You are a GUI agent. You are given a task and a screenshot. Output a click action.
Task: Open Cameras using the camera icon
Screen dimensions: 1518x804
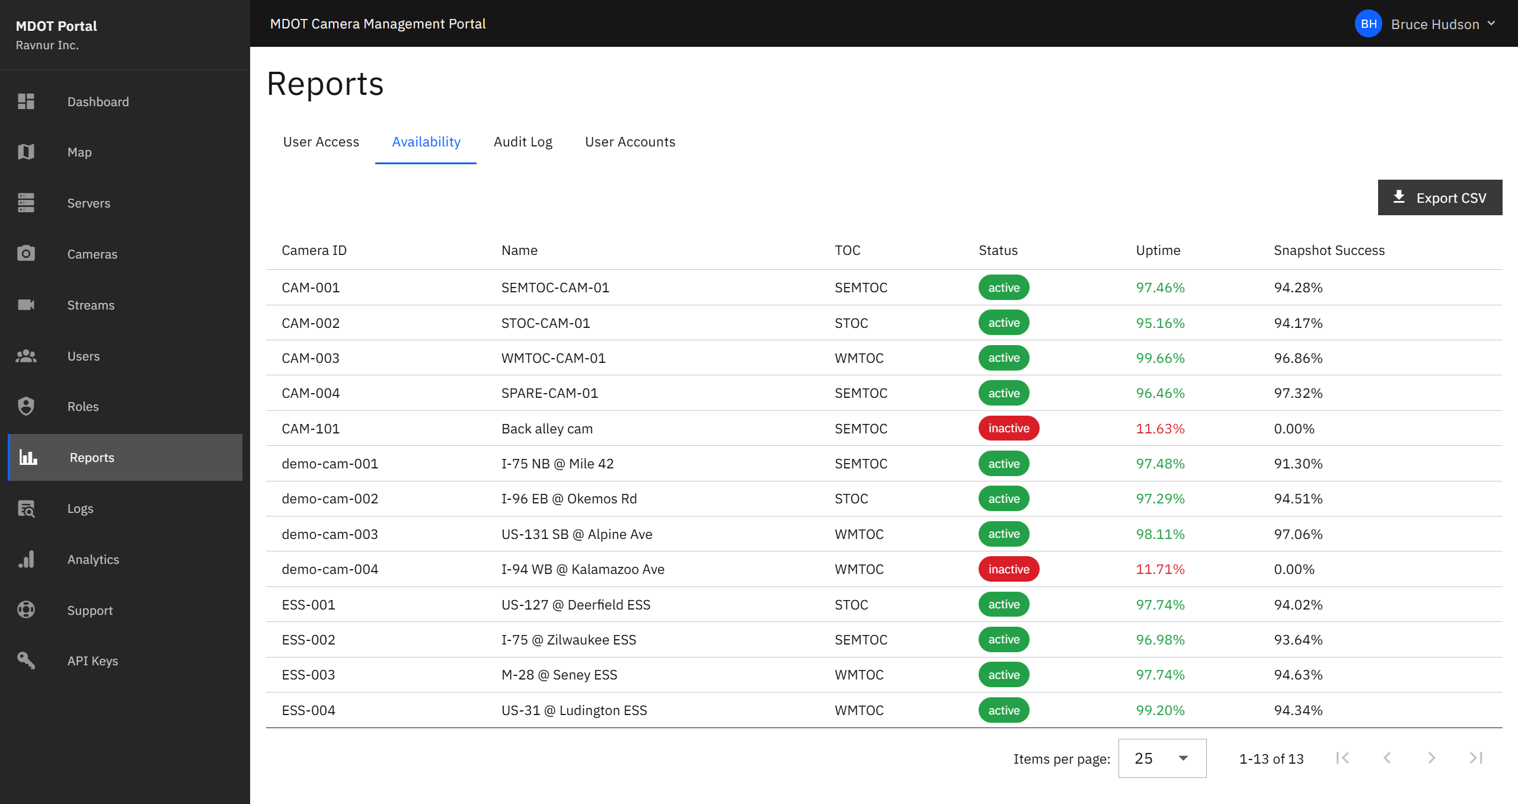[26, 254]
